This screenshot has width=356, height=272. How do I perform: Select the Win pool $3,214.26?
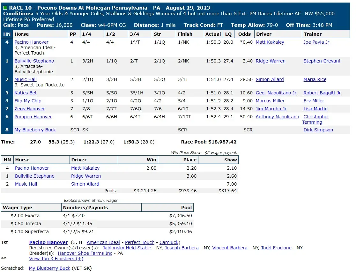(145, 191)
